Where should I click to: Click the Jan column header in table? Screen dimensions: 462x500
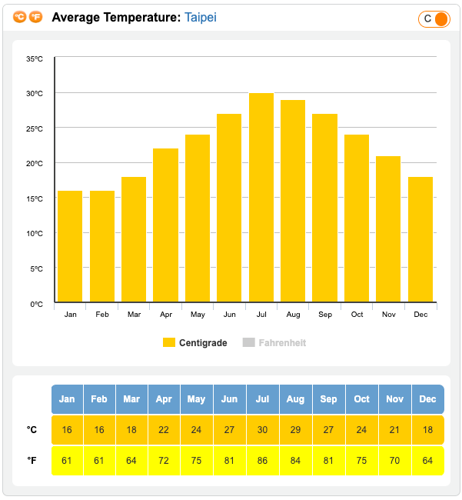(x=67, y=399)
